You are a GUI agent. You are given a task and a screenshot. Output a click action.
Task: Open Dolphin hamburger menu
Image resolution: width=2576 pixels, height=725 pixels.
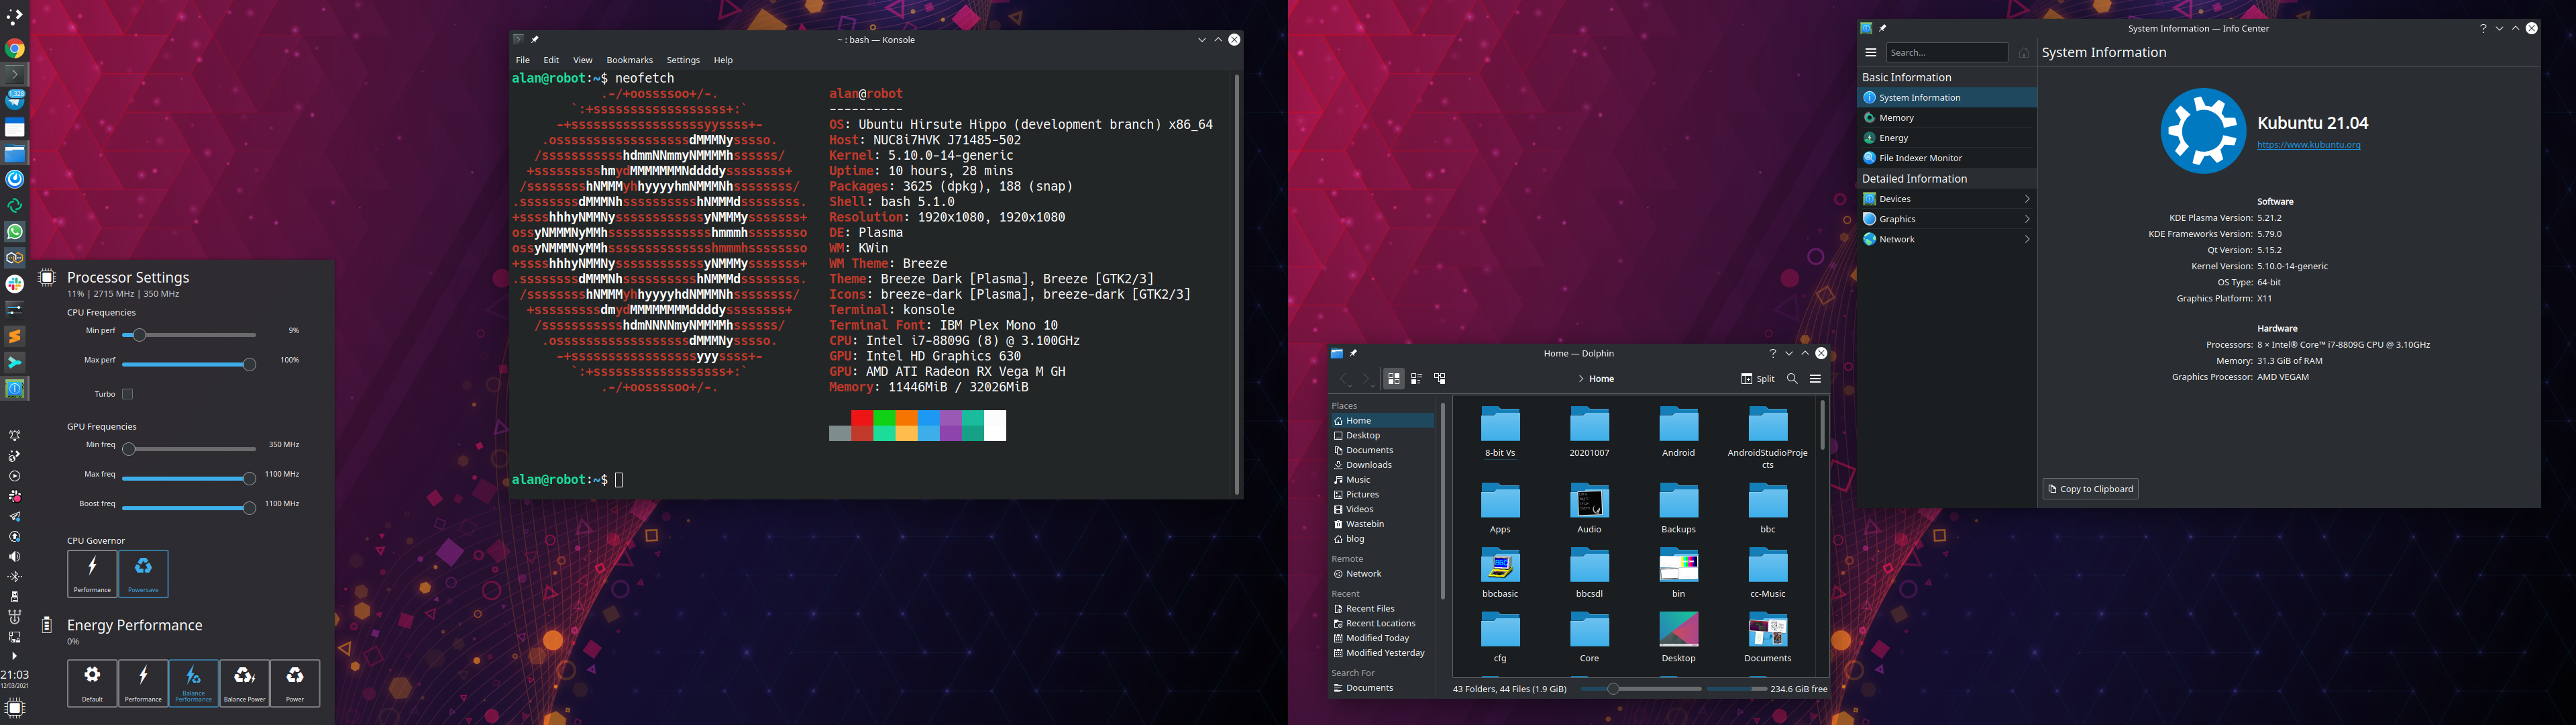[x=1815, y=379]
